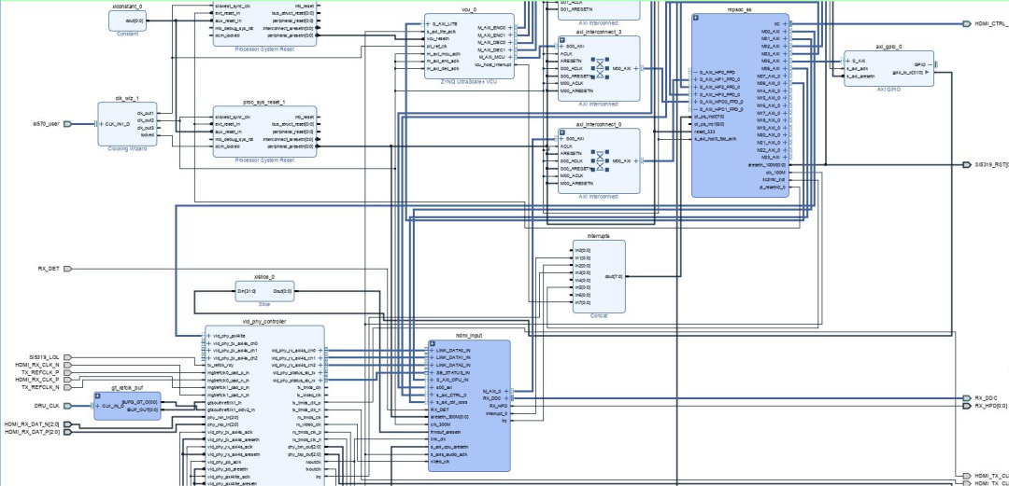1009x486 pixels.
Task: Select the si570_user input port icon
Action: (67, 124)
